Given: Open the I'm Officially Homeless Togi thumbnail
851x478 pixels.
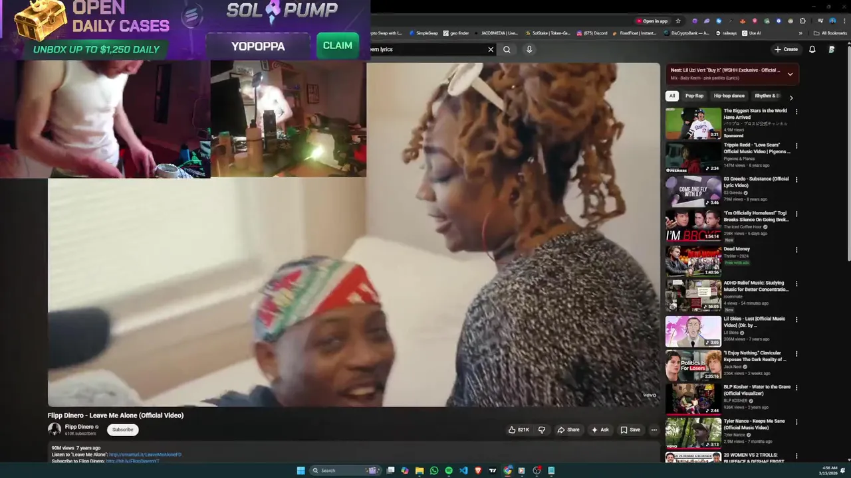Looking at the screenshot, I should 693,226.
